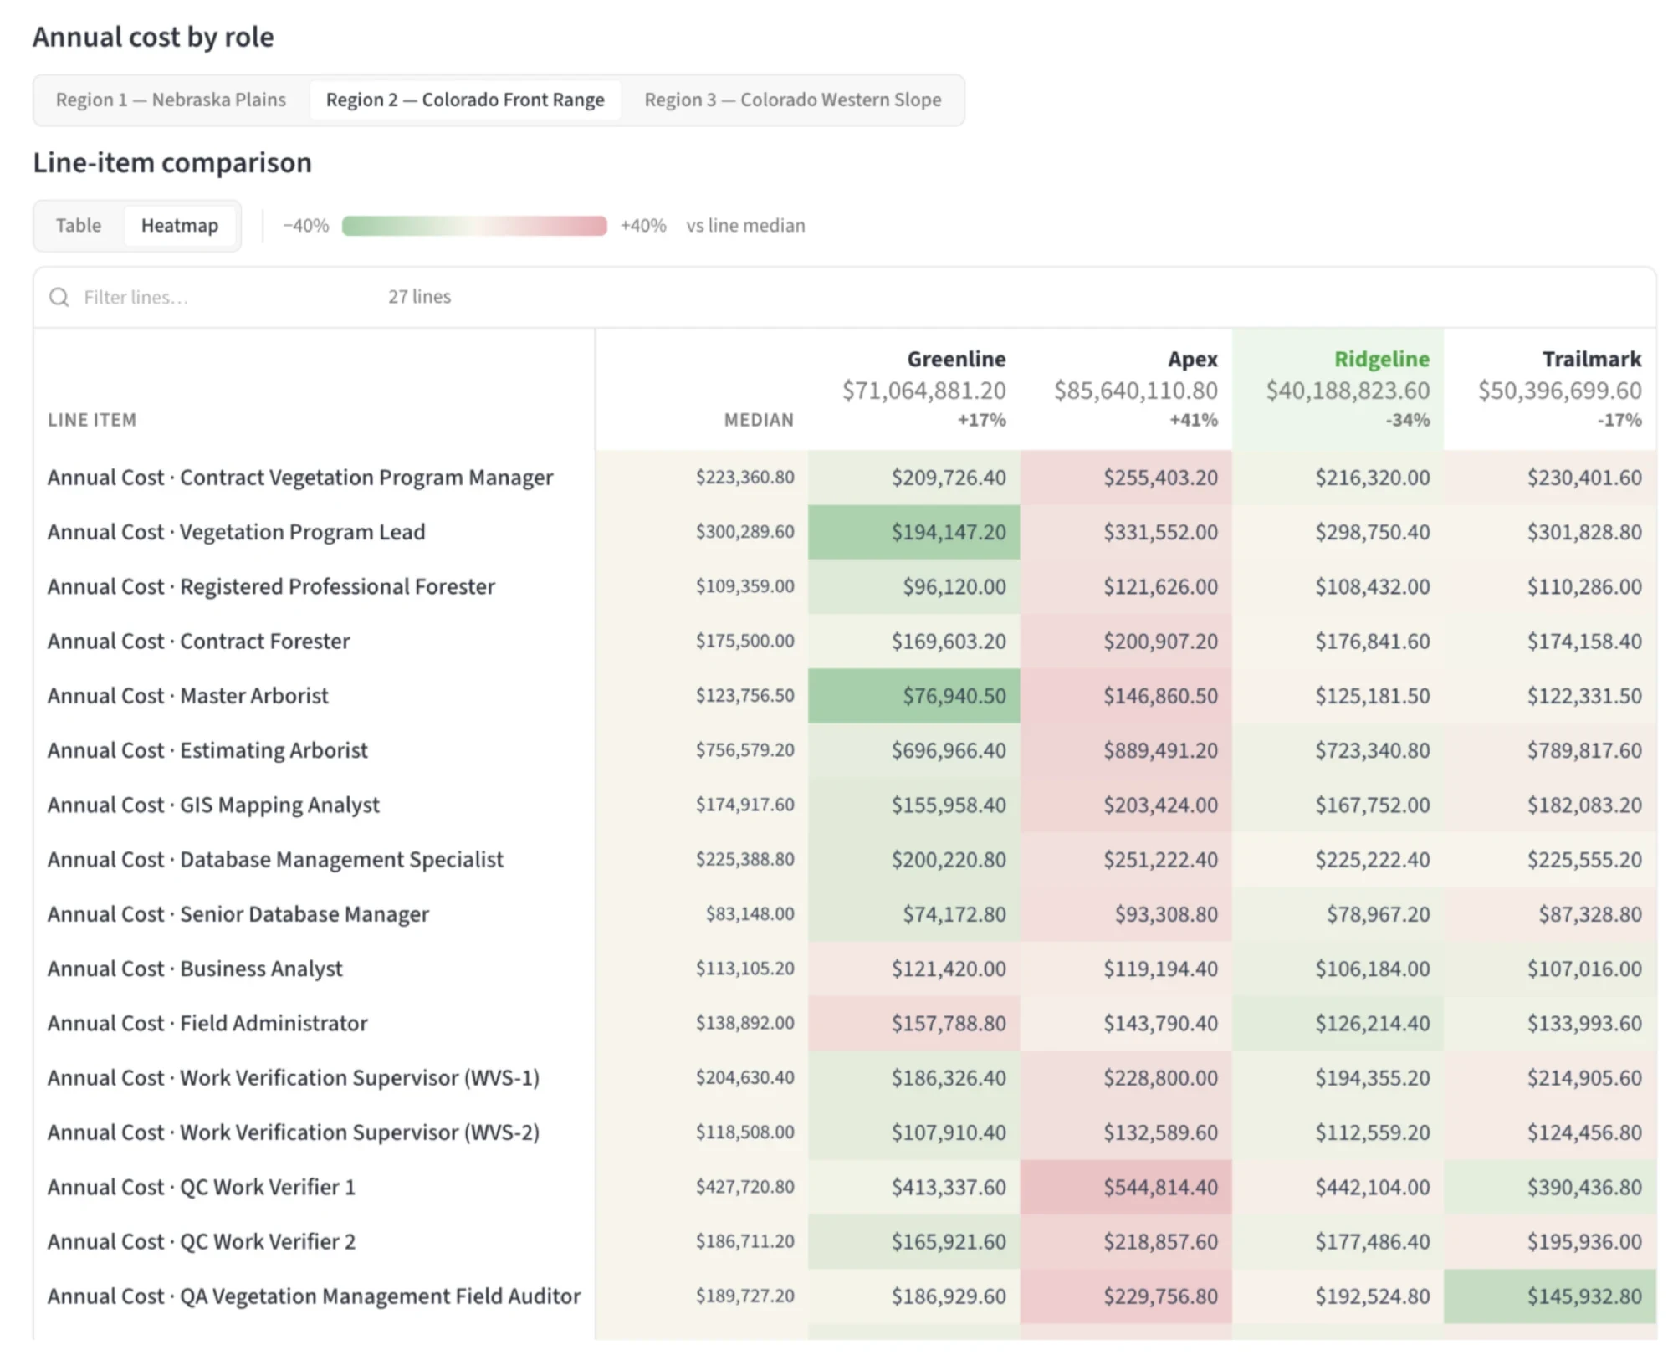The width and height of the screenshot is (1673, 1360).
Task: Click the 27 lines count label
Action: pyautogui.click(x=419, y=297)
